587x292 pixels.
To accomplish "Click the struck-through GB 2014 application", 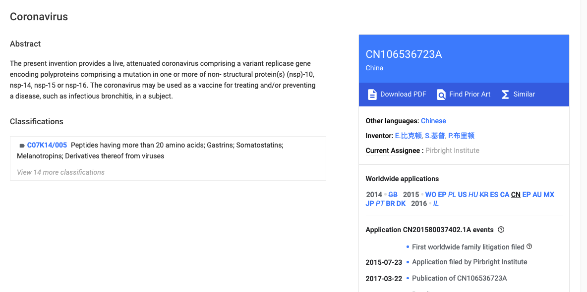I will (393, 195).
